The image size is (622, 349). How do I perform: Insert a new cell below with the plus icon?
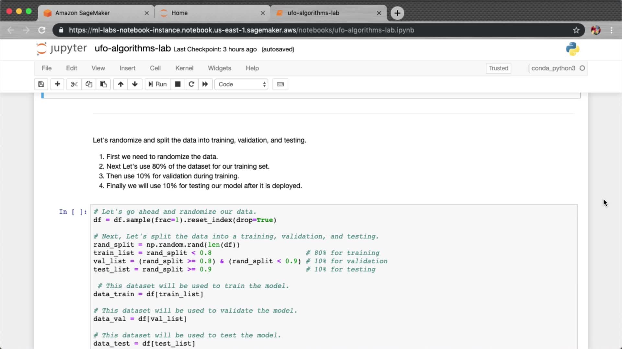(57, 84)
